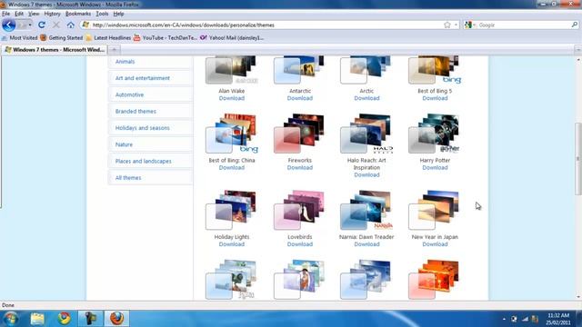The width and height of the screenshot is (582, 327).
Task: Download the Alan Wake theme
Action: (232, 98)
